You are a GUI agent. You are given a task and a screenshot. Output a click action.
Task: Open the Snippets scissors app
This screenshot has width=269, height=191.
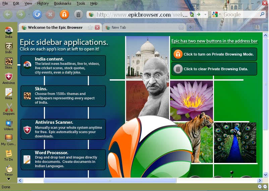(x=9, y=109)
